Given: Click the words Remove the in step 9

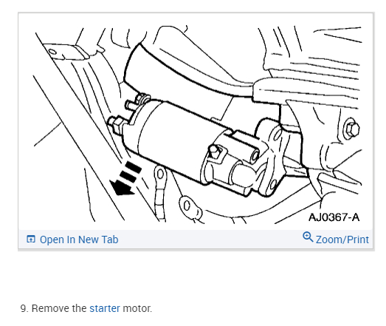Looking at the screenshot, I should point(59,308).
